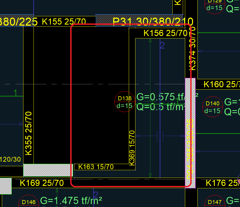Click the blue number 2 below K169
The image size is (240, 207).
coord(96,195)
